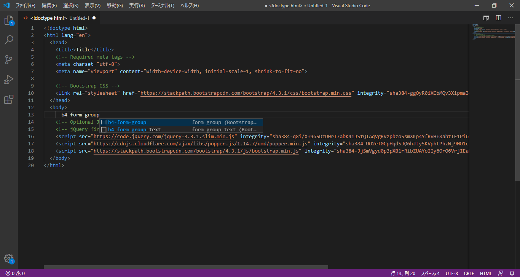Image resolution: width=520 pixels, height=277 pixels.
Task: Click the opening <body> tag
Action: click(x=58, y=108)
